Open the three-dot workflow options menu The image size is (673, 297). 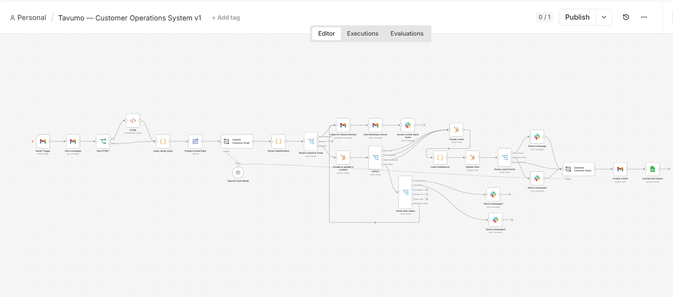(644, 17)
